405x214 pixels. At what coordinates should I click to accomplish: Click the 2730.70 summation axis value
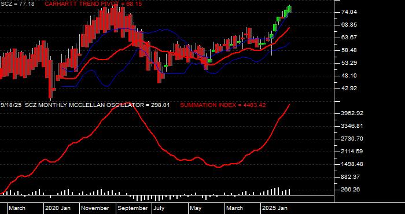pyautogui.click(x=352, y=139)
